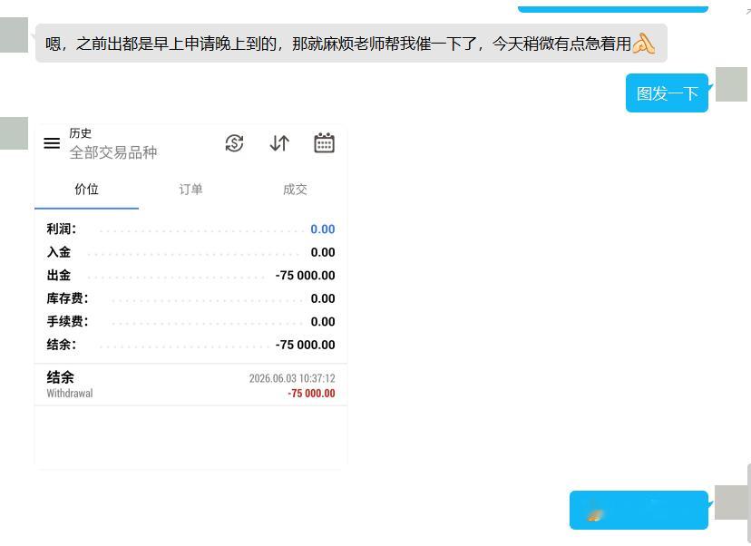This screenshot has width=751, height=546.
Task: Click the sender avatar at top left
Action: pyautogui.click(x=14, y=35)
